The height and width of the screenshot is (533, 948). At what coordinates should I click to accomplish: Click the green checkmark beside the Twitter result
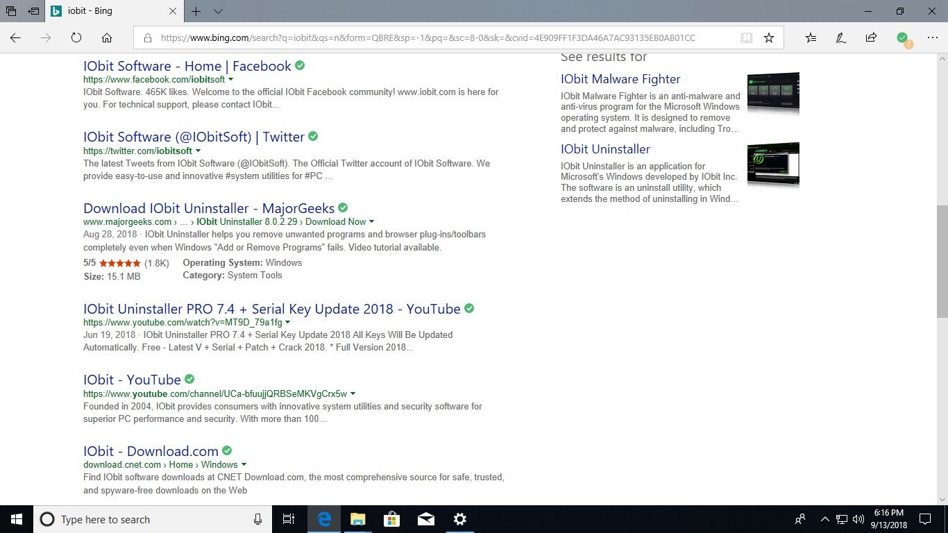313,136
